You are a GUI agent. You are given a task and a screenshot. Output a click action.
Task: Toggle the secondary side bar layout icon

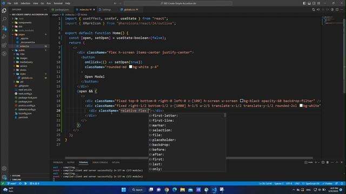tap(314, 3)
